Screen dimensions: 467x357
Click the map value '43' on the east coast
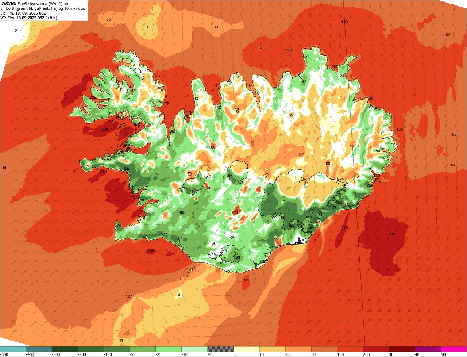[x=371, y=99]
